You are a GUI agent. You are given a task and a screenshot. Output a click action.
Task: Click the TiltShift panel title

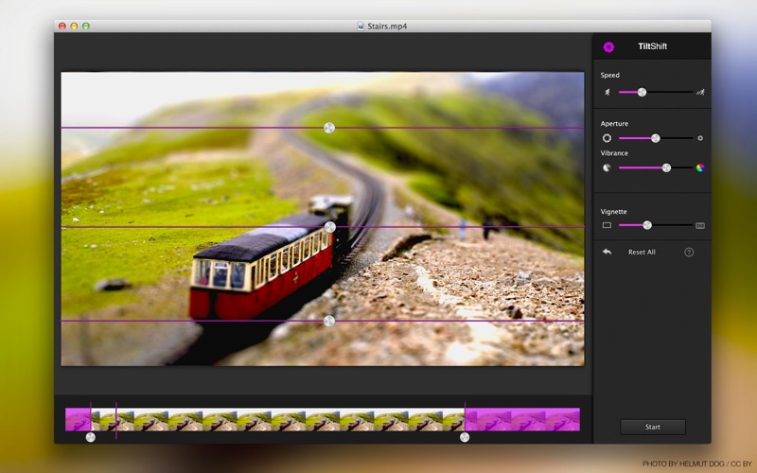pyautogui.click(x=652, y=46)
